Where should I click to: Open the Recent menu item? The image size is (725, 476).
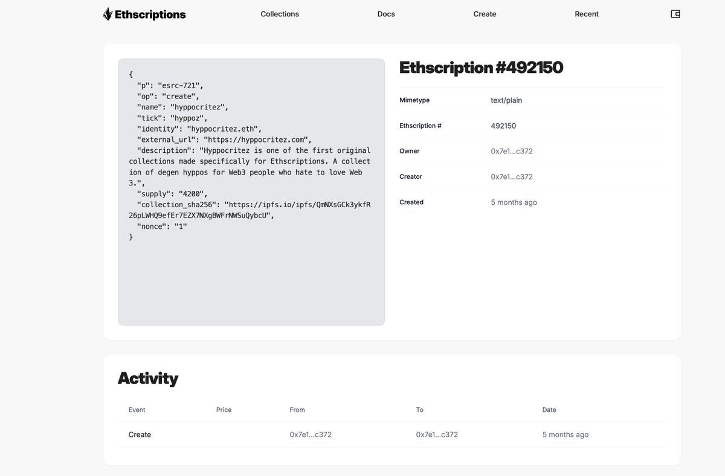tap(587, 14)
